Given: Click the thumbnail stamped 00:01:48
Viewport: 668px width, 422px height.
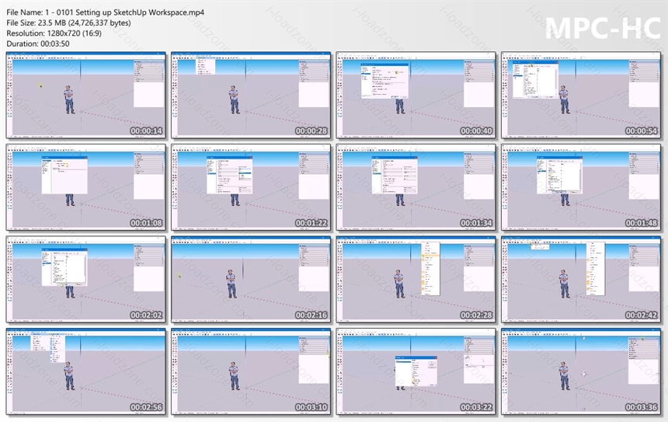Looking at the screenshot, I should click(581, 187).
